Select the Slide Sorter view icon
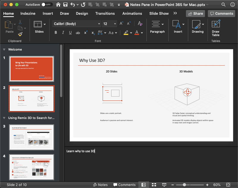Screen dimensions: 238x188 (154, 184)
